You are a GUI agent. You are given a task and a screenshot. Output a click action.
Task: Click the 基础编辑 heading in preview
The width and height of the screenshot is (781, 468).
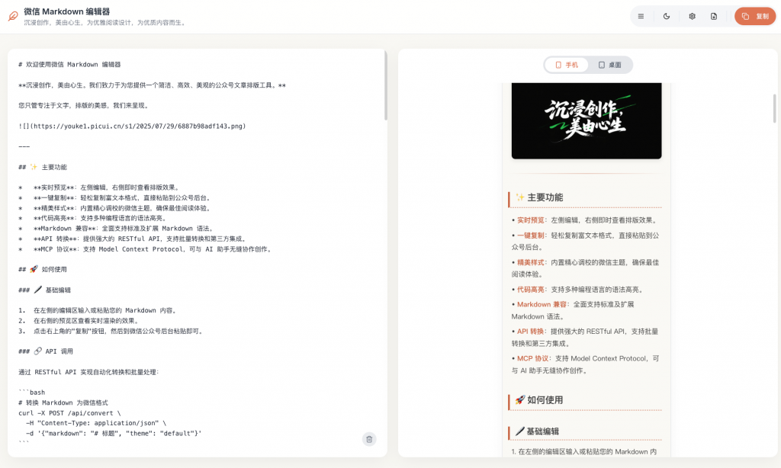click(x=538, y=431)
